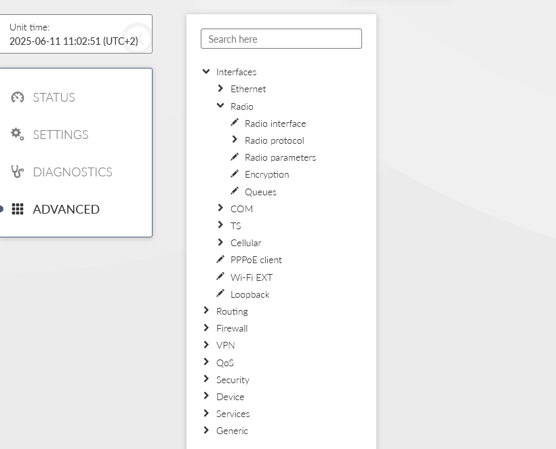Expand the VPN section

[x=206, y=345]
